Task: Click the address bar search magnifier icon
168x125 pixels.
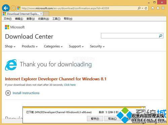Action: pos(139,8)
